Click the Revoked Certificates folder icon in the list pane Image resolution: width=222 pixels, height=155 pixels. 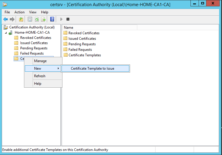pos(65,33)
